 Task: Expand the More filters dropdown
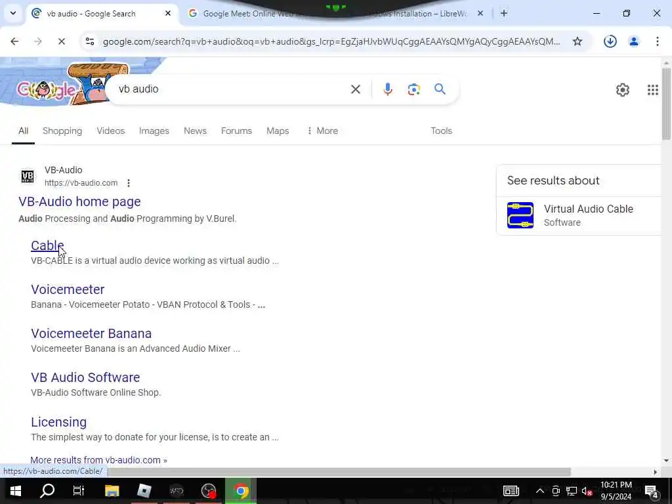click(322, 131)
